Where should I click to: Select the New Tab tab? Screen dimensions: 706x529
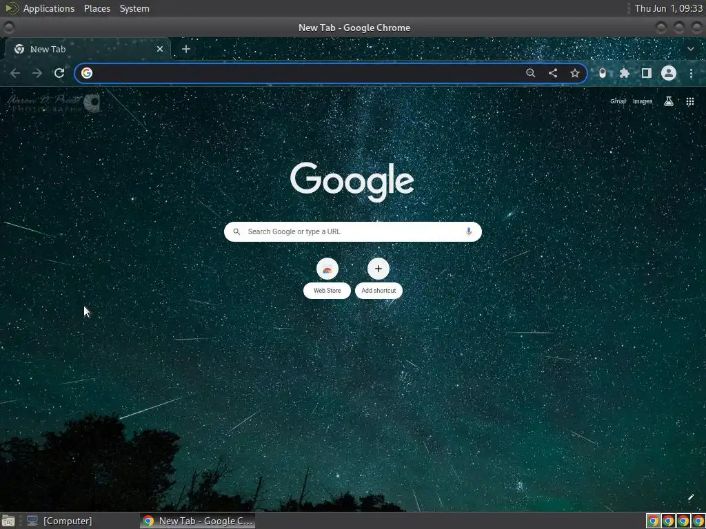88,49
